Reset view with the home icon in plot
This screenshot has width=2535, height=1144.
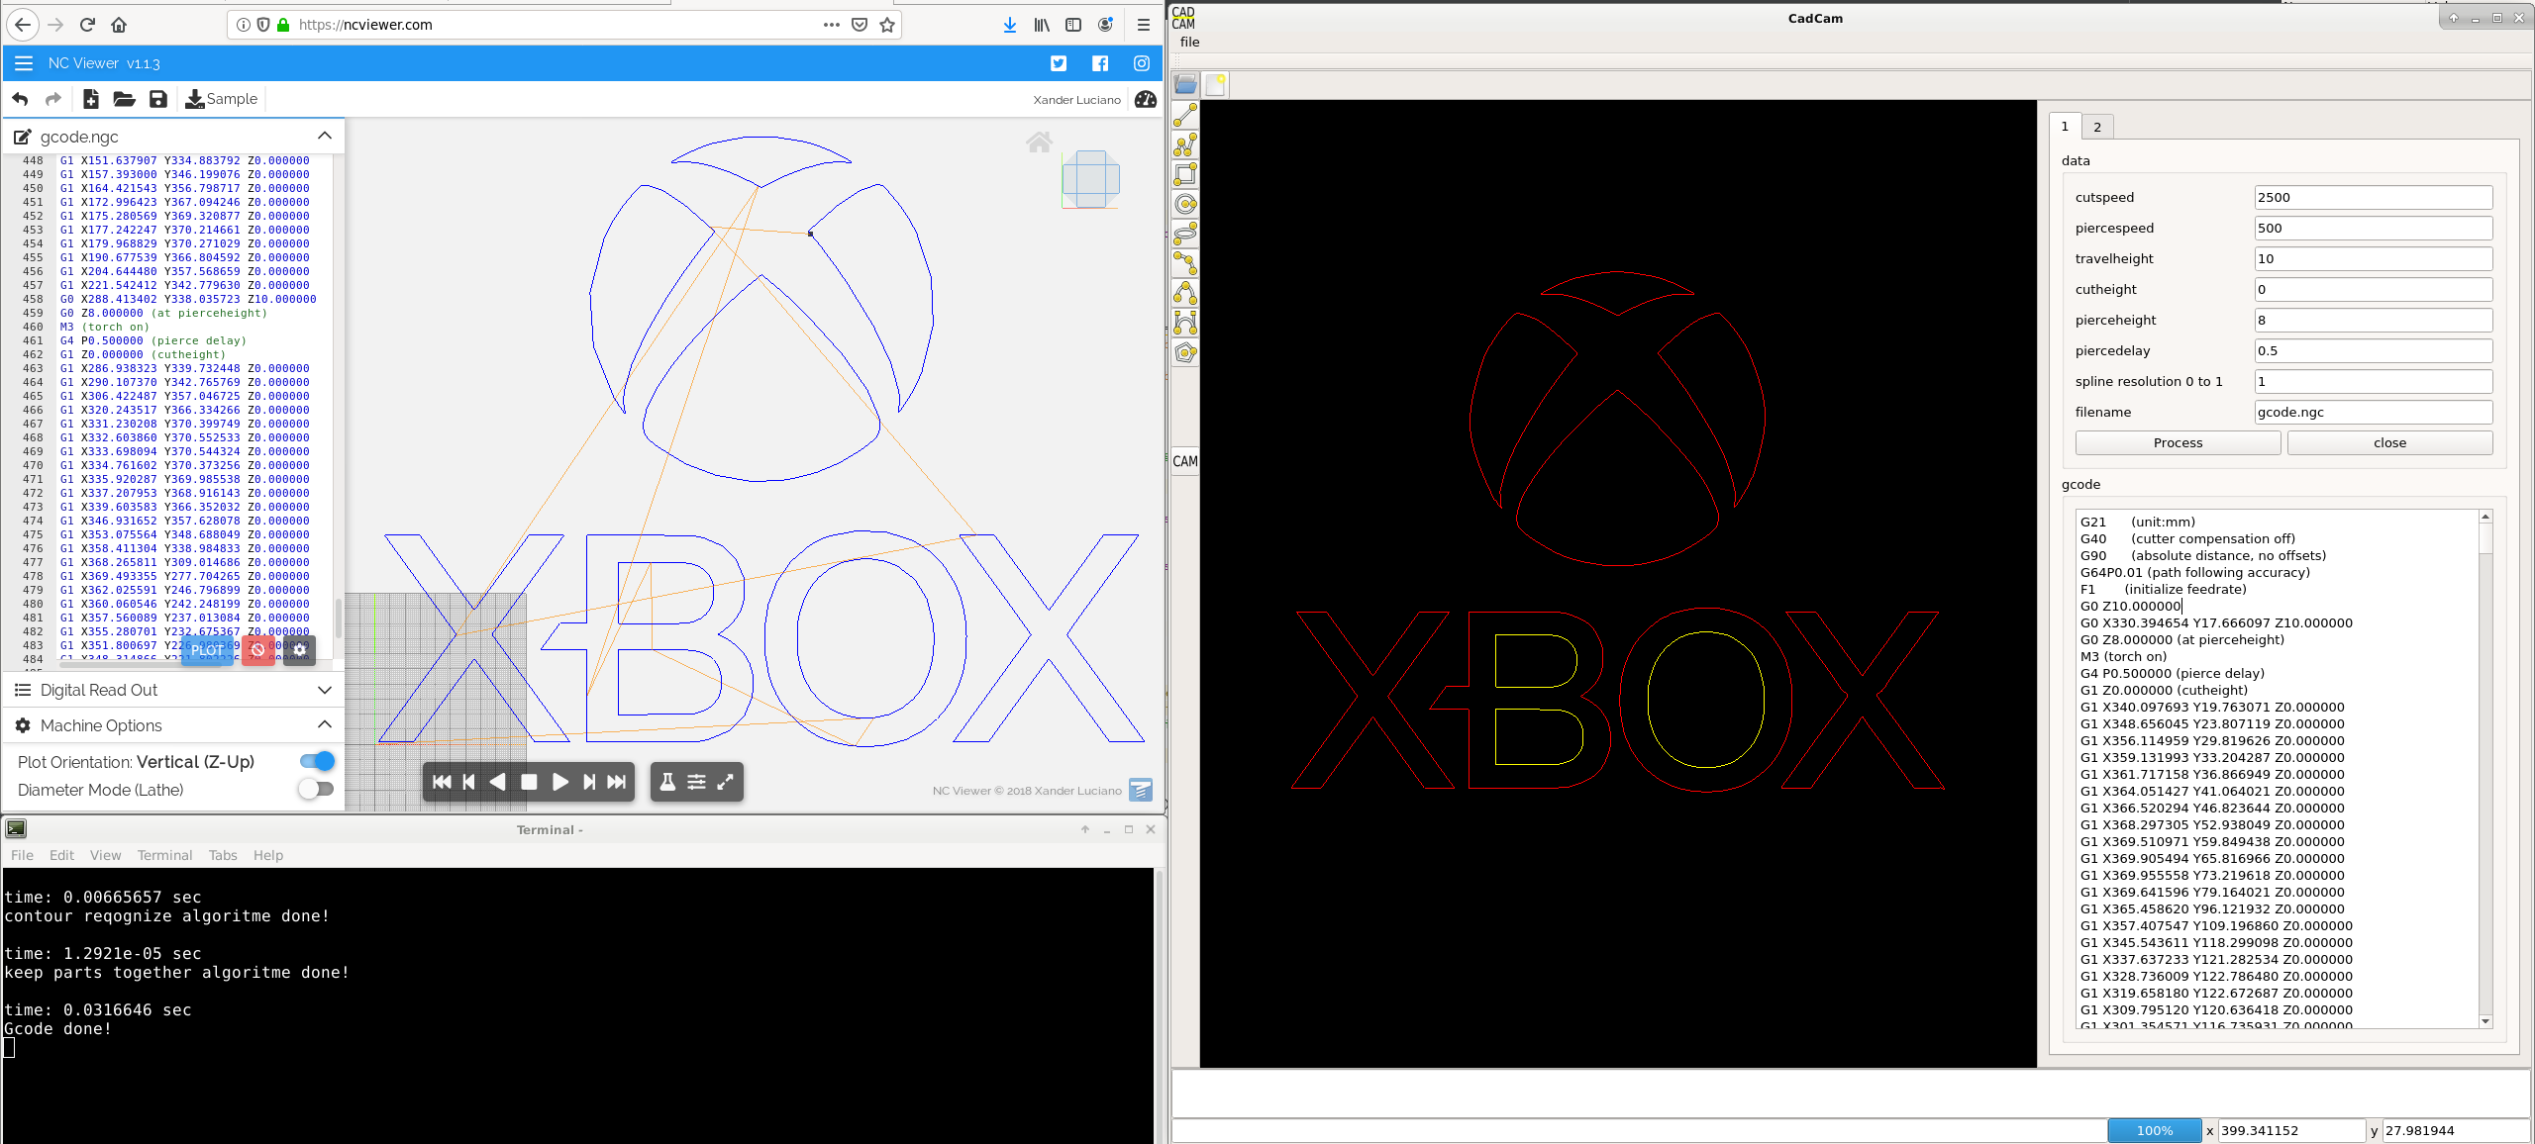[1039, 143]
